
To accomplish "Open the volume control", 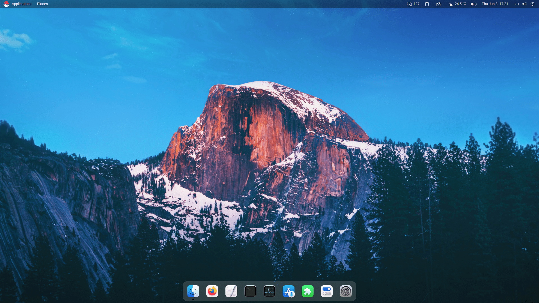I will point(524,4).
